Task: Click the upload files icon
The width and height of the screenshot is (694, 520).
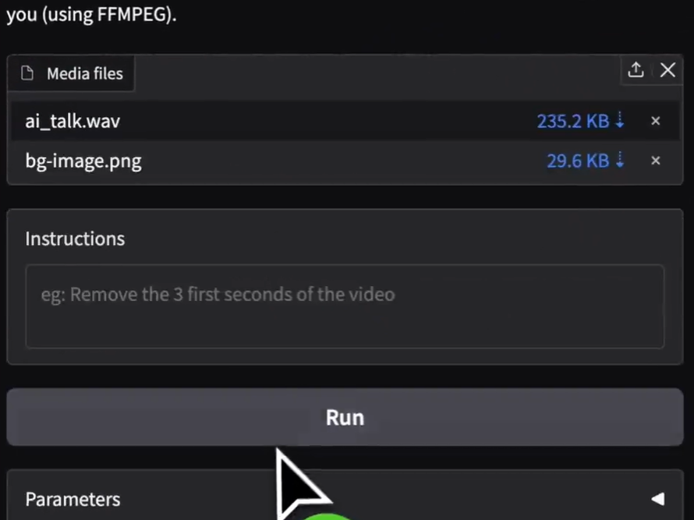Action: click(x=636, y=70)
